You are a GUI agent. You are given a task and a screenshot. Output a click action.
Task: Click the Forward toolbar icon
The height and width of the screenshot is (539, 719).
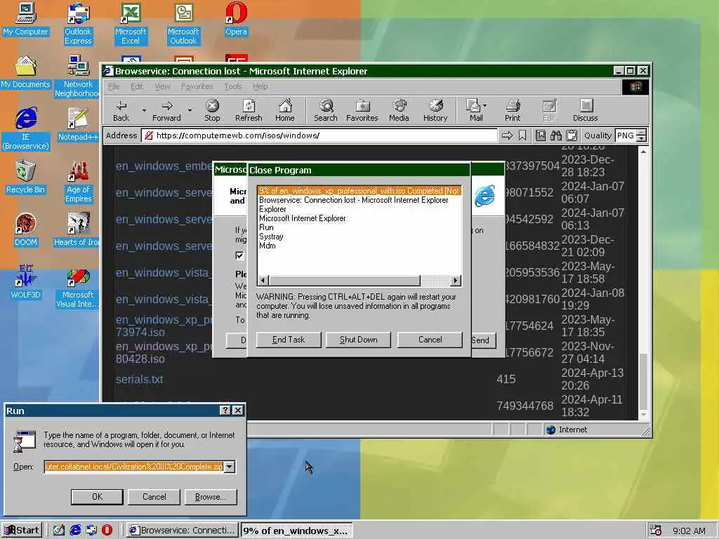point(166,110)
